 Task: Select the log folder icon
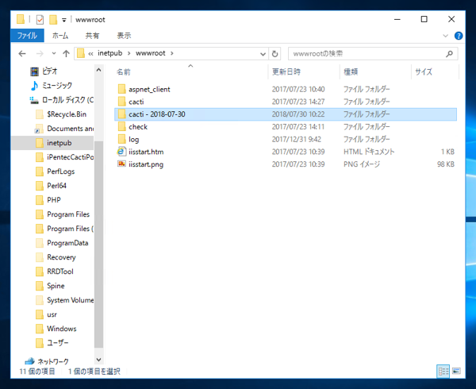coord(121,139)
